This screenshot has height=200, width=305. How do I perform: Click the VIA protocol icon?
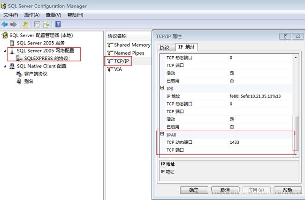pos(110,69)
